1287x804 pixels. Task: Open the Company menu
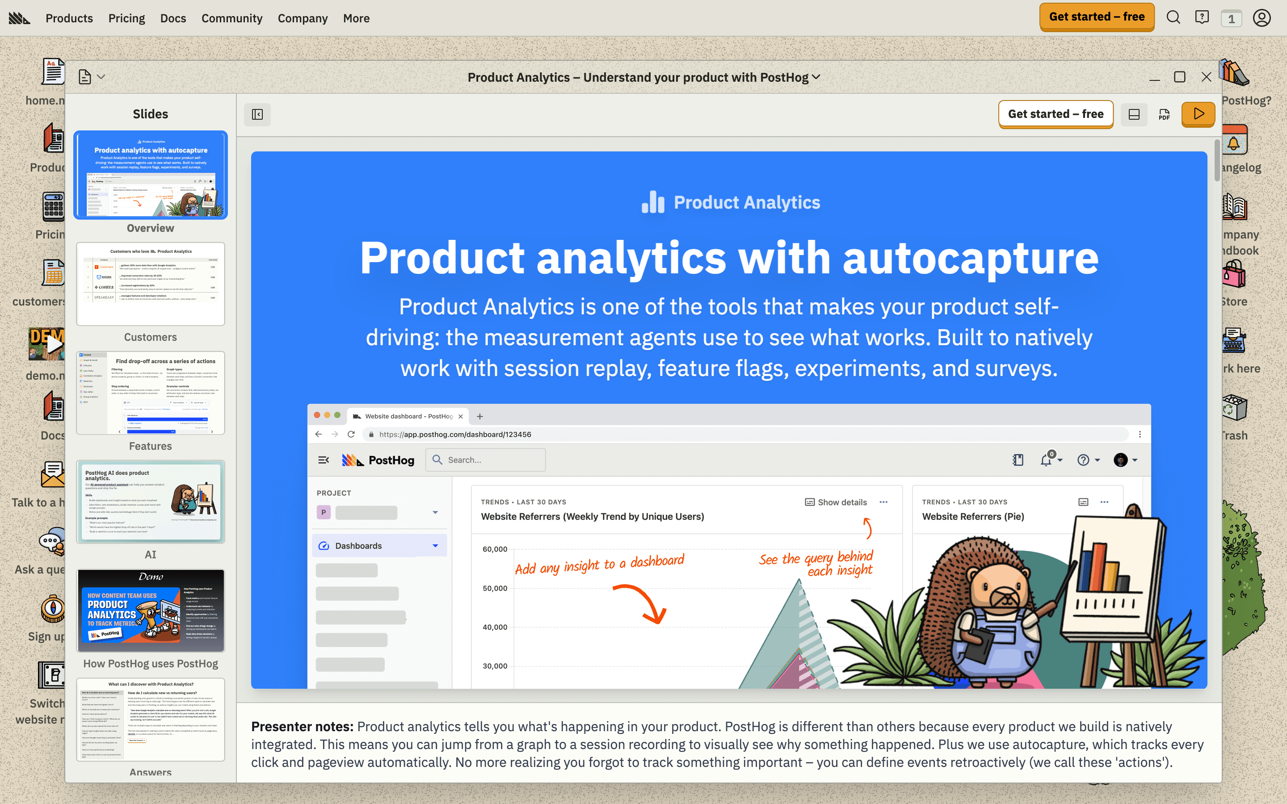coord(303,18)
